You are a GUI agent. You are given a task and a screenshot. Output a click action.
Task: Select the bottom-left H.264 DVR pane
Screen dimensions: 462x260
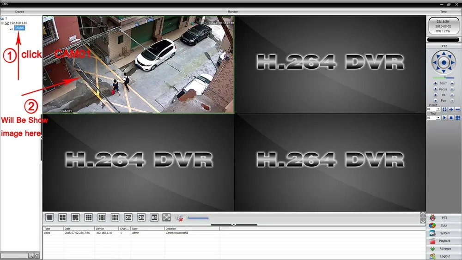click(x=139, y=163)
